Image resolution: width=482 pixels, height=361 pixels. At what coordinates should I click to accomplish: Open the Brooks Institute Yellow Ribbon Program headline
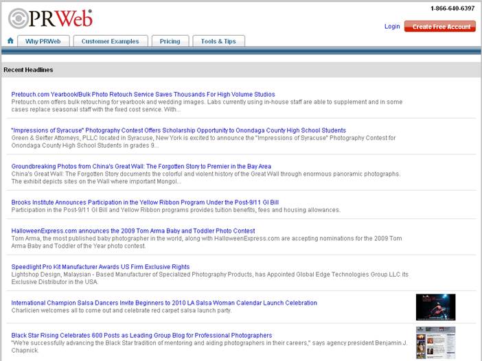[145, 202]
